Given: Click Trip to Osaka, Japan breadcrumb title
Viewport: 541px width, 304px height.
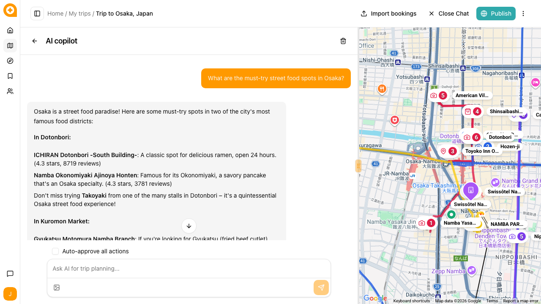Looking at the screenshot, I should point(124,14).
